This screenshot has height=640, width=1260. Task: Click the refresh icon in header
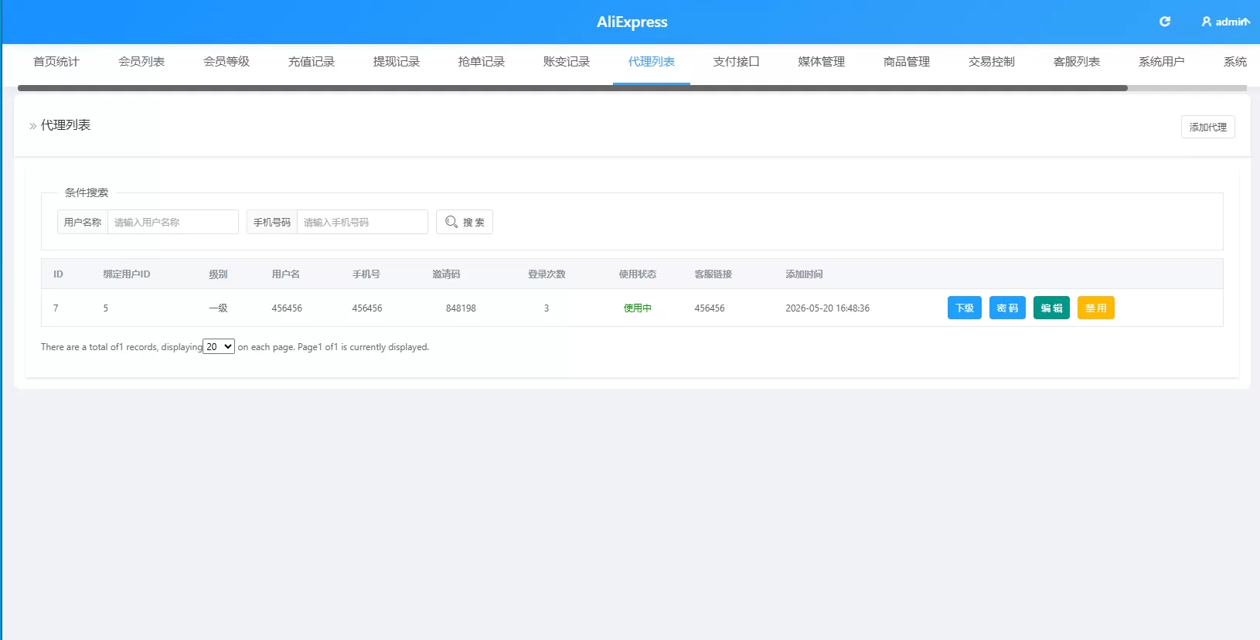(x=1165, y=22)
